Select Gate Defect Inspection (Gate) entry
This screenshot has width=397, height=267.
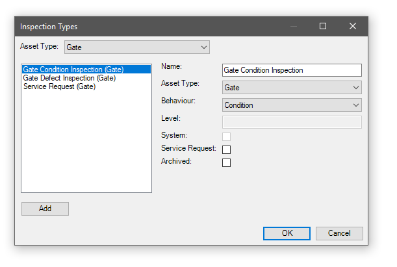pos(69,78)
